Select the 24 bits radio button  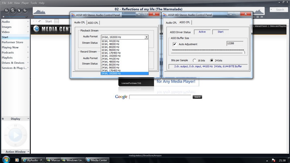point(212,60)
